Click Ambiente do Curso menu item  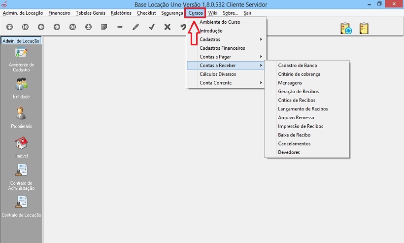click(220, 22)
